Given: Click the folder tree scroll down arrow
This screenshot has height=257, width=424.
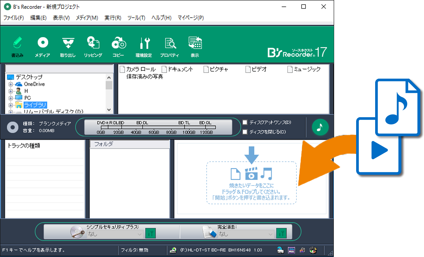Looking at the screenshot, I should (109, 110).
